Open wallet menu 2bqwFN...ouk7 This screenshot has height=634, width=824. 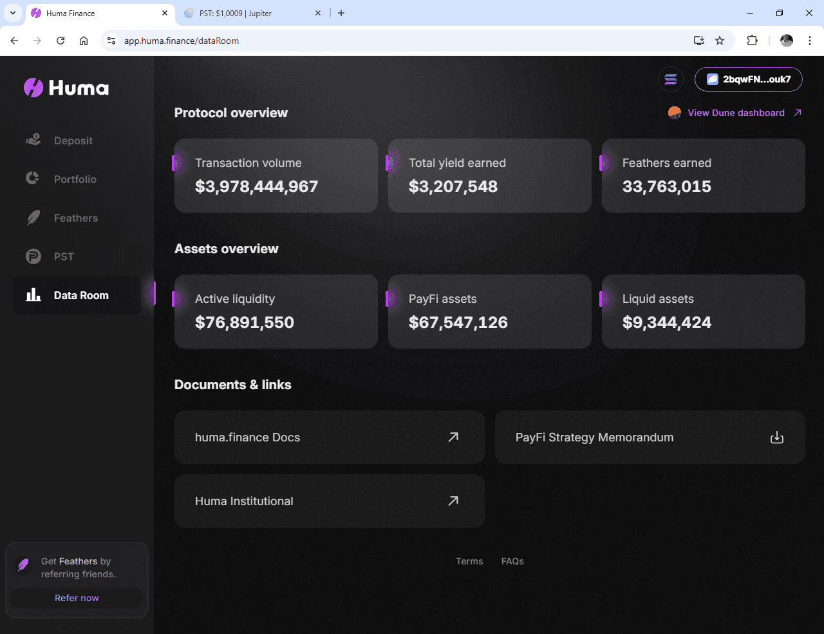tap(749, 79)
